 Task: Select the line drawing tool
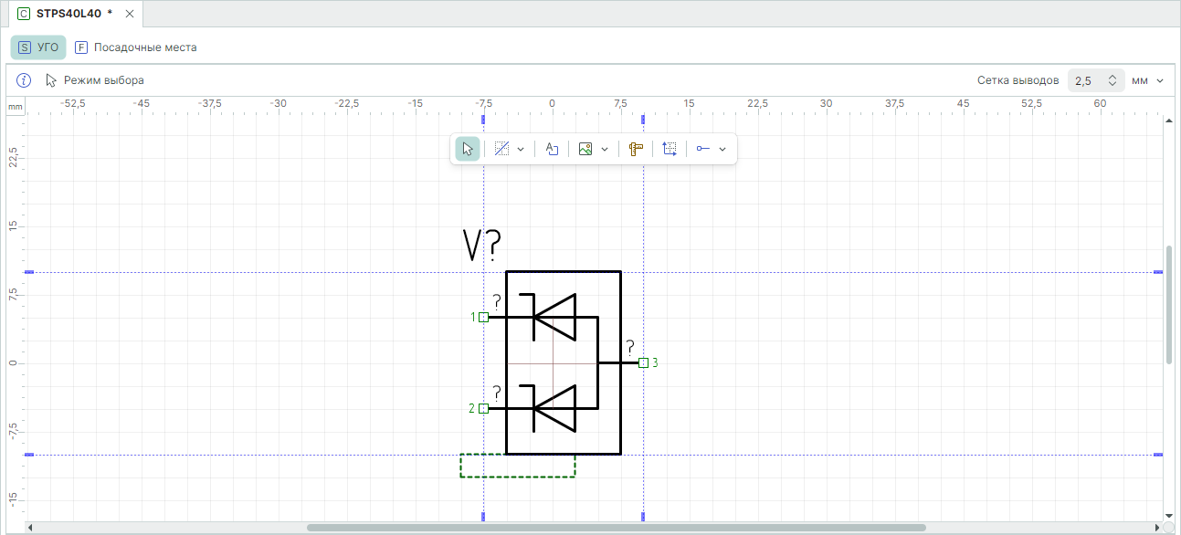[x=501, y=149]
